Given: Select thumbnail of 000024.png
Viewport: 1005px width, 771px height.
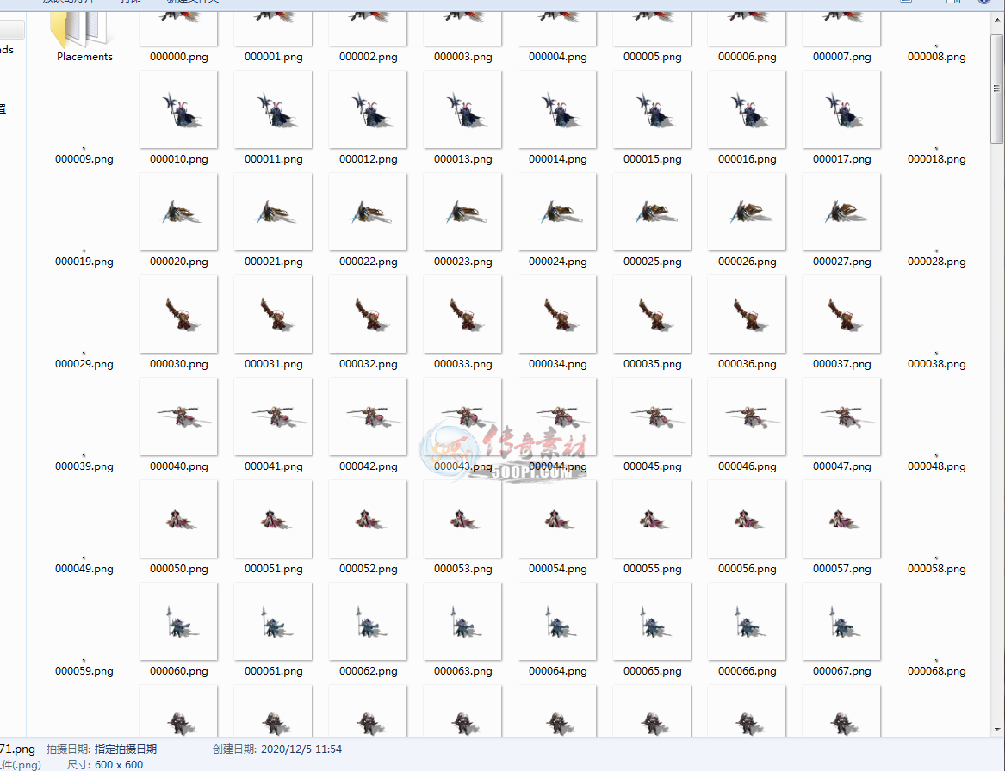Looking at the screenshot, I should pyautogui.click(x=557, y=212).
